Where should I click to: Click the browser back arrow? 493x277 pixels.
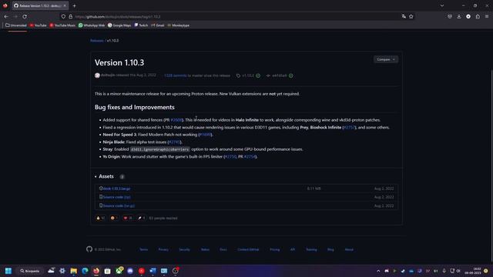click(6, 16)
